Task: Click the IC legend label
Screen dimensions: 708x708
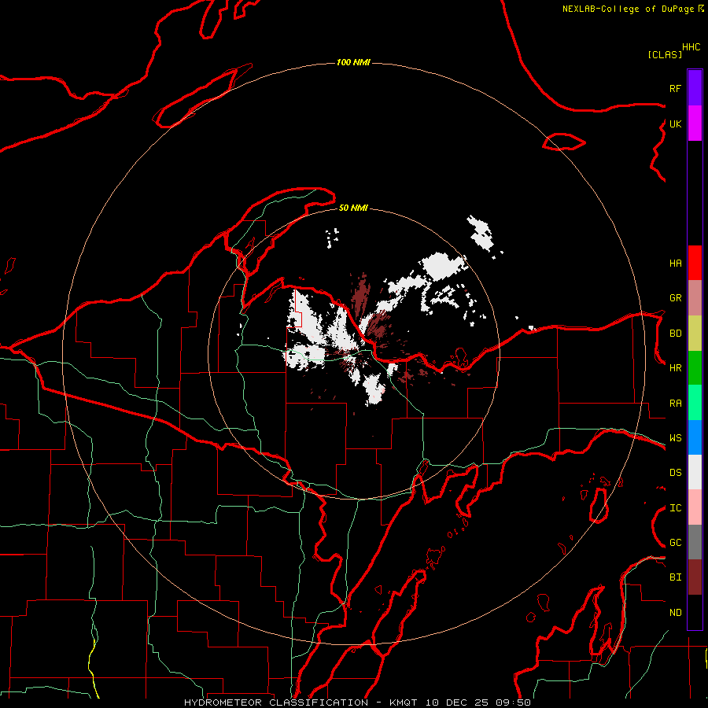Action: [x=675, y=508]
